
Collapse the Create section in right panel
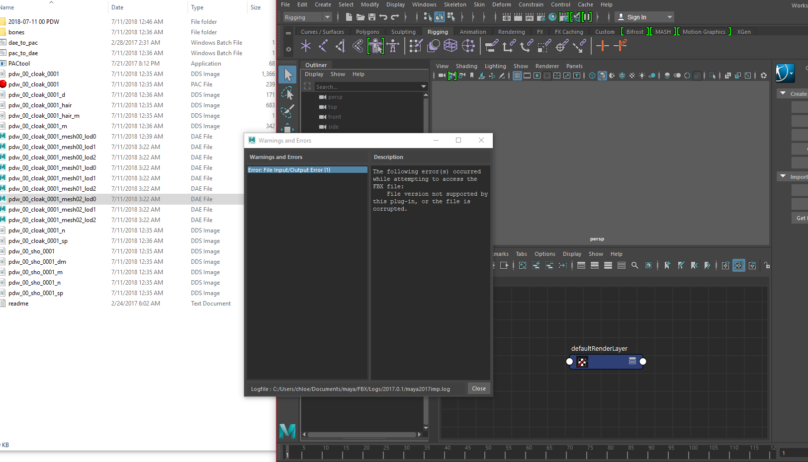783,93
